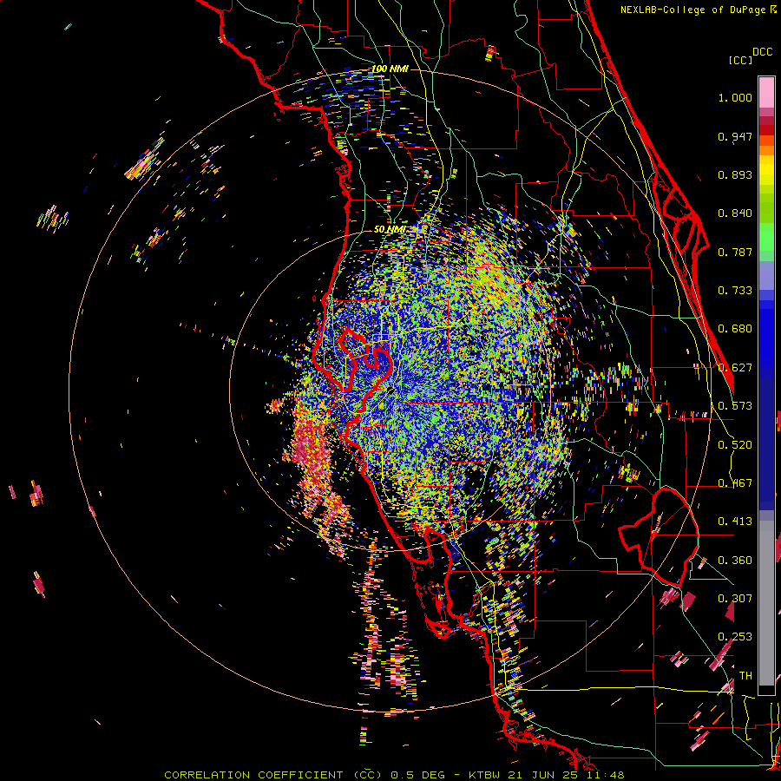Screen dimensions: 781x781
Task: Click the DCC label above the color scale
Action: click(762, 52)
